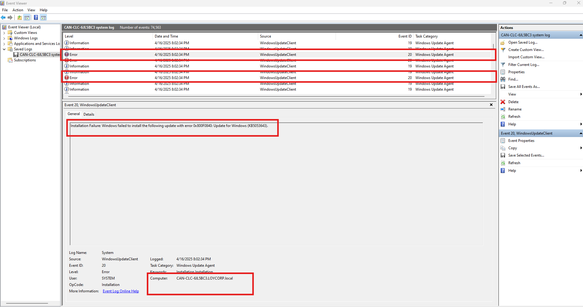Expand the Windows Logs tree node

(x=4, y=38)
